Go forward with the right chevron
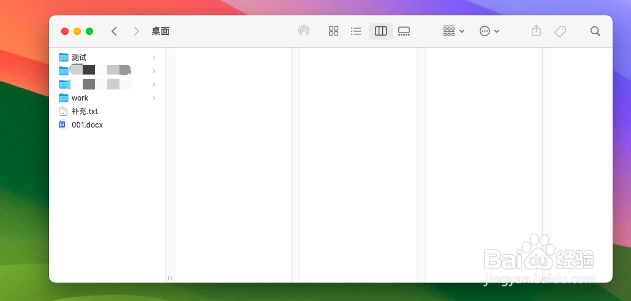The image size is (631, 301). [x=137, y=31]
